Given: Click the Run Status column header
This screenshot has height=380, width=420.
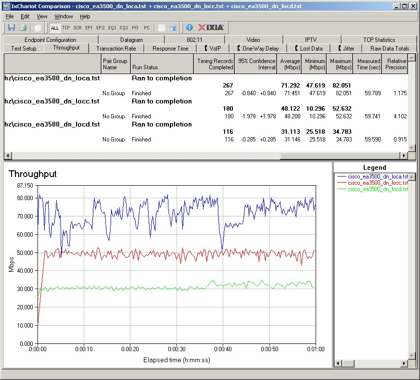Looking at the screenshot, I should pos(162,64).
